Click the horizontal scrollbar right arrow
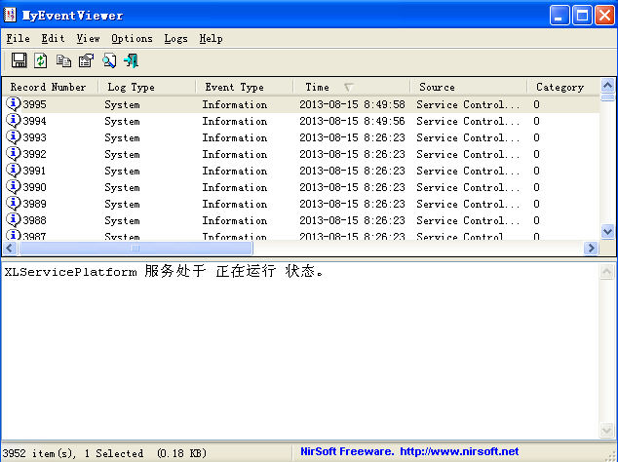 pos(591,249)
